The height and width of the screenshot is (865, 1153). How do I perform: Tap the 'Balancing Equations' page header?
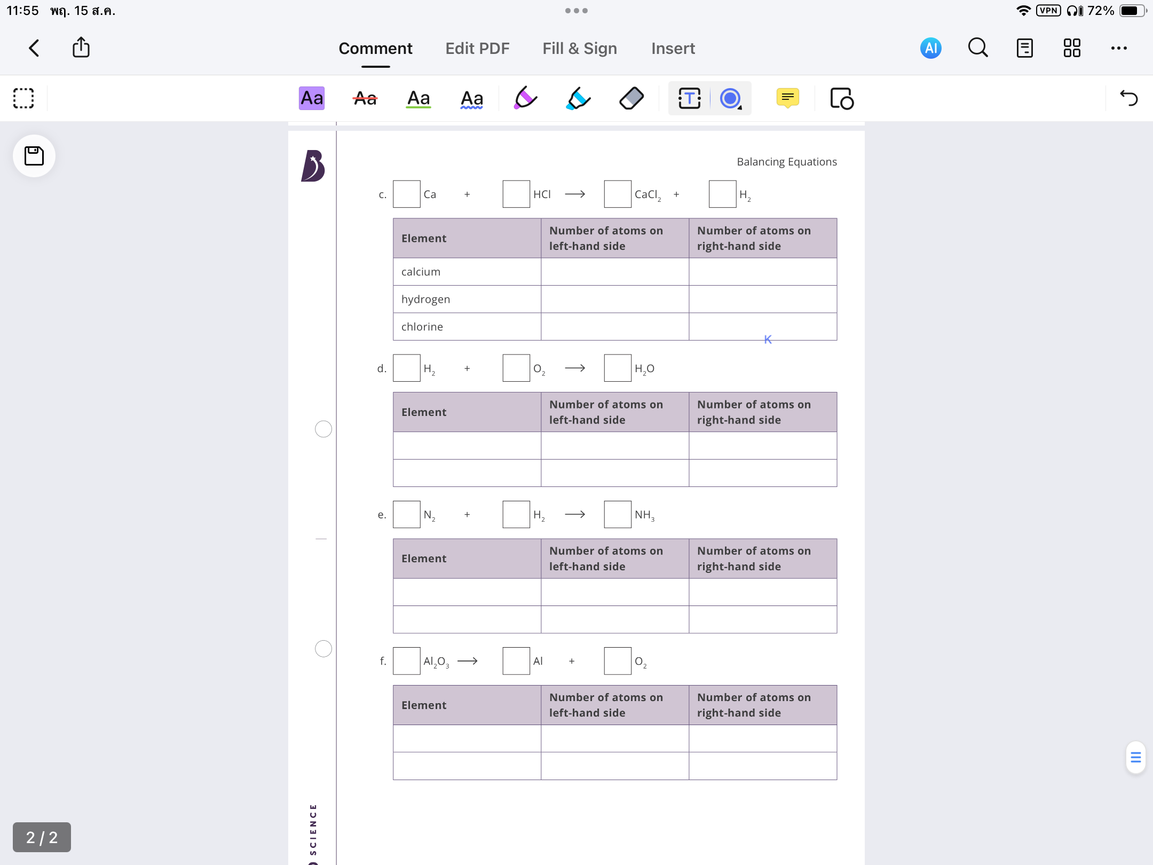(x=787, y=162)
